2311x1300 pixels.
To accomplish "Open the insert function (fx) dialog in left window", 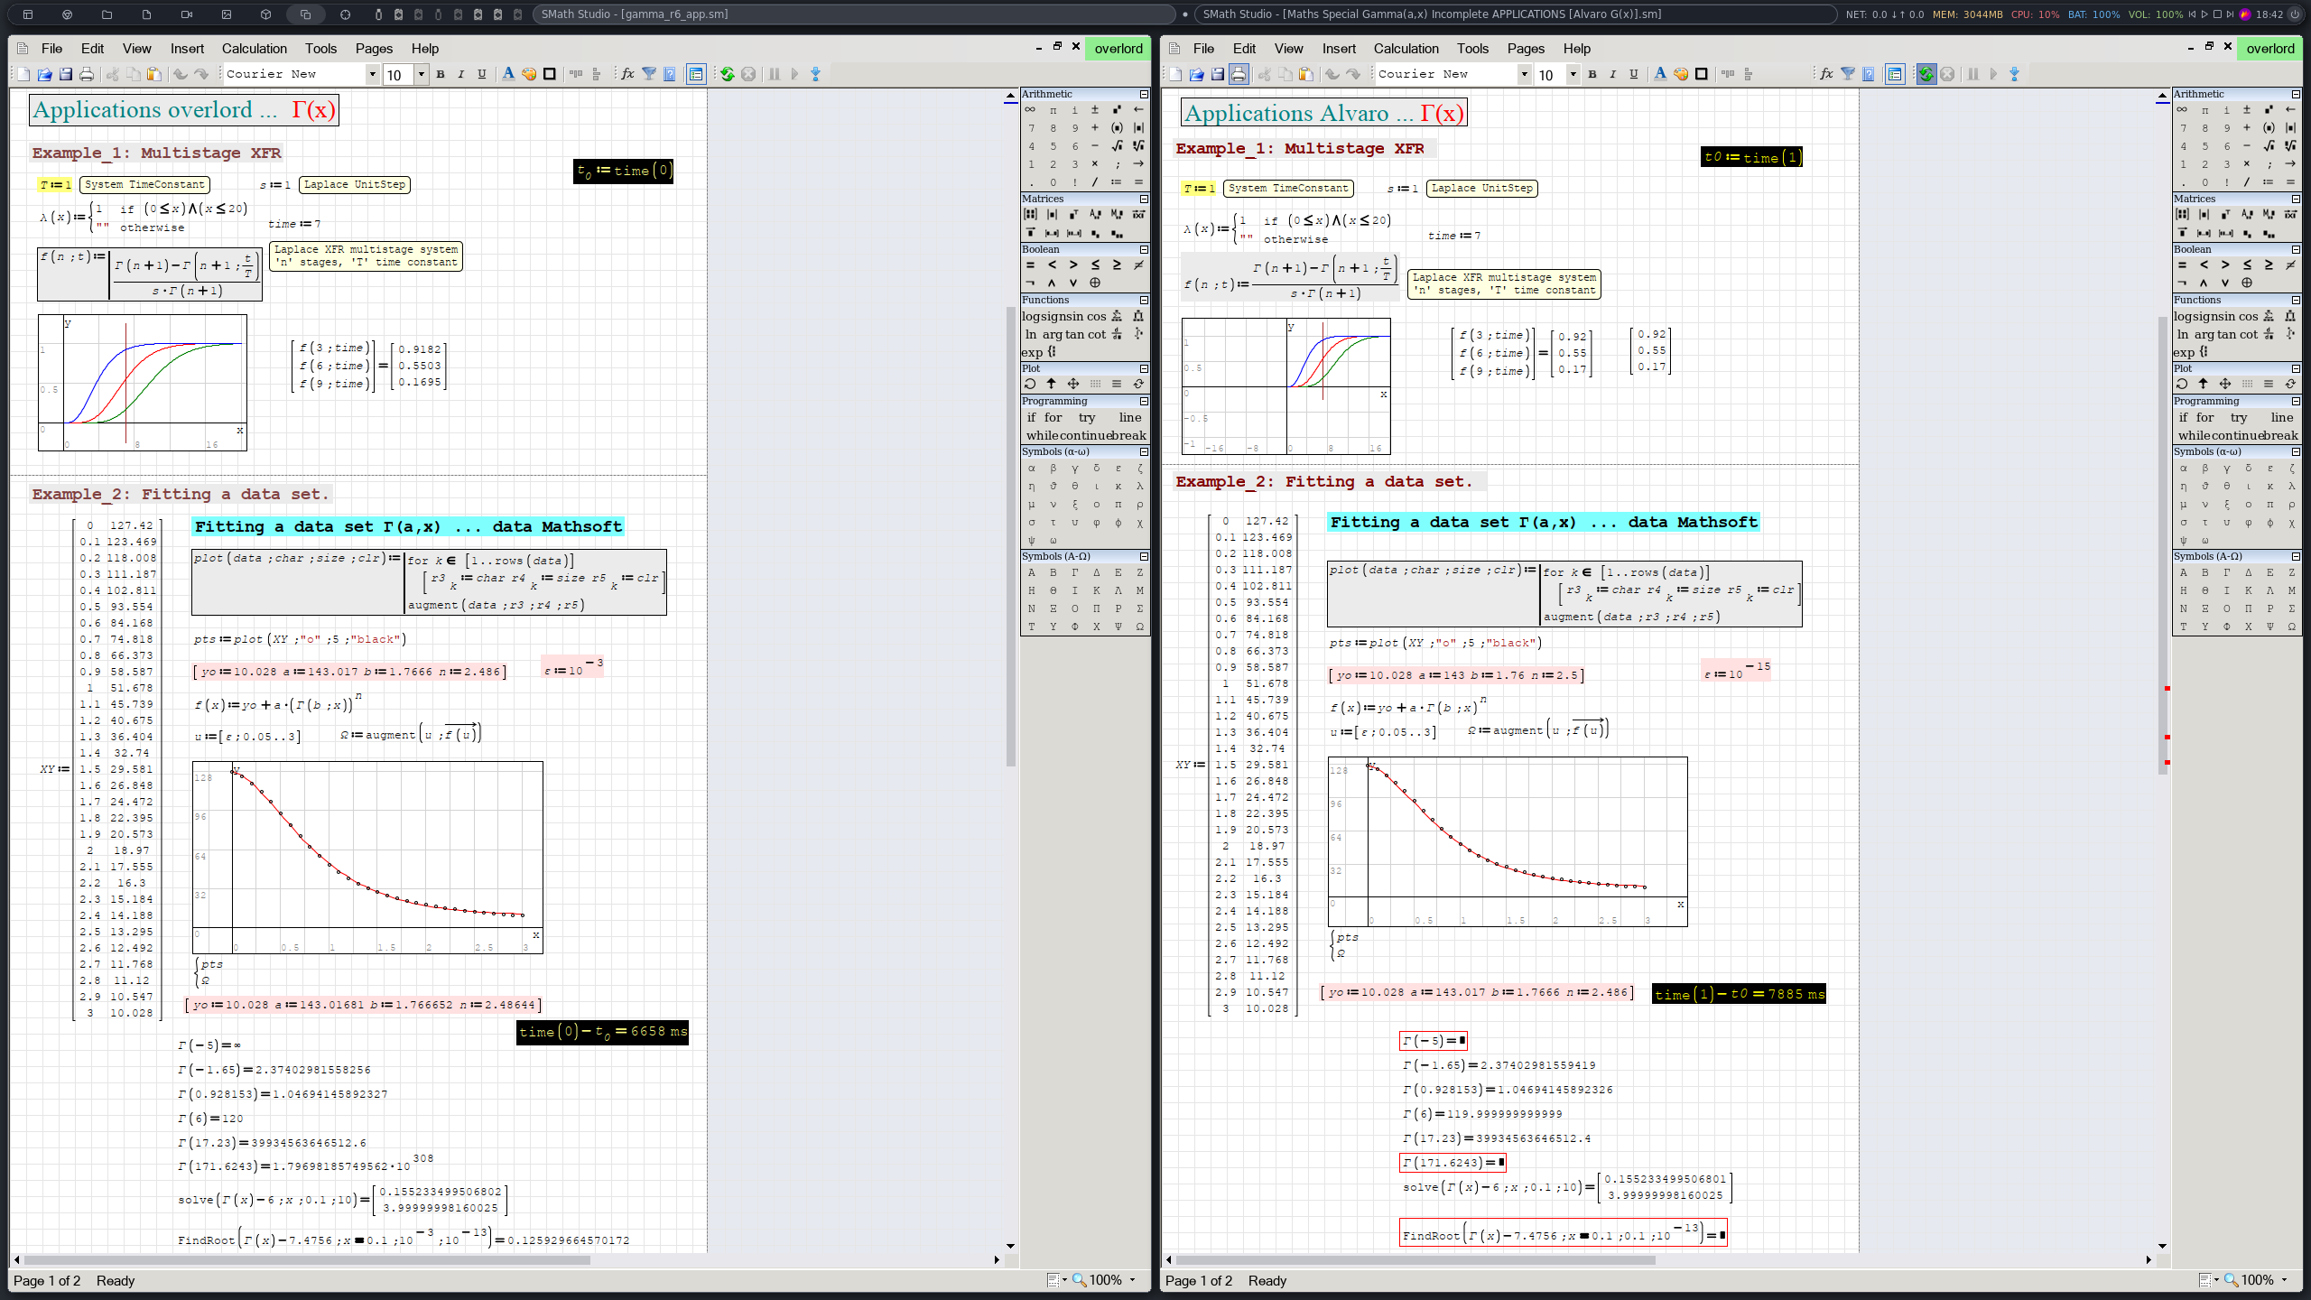I will [x=627, y=74].
